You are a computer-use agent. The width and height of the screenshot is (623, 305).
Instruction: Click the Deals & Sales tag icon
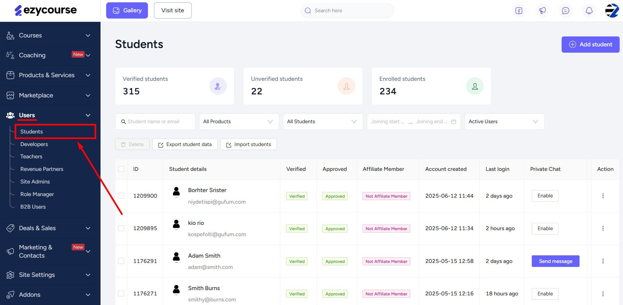pos(10,228)
